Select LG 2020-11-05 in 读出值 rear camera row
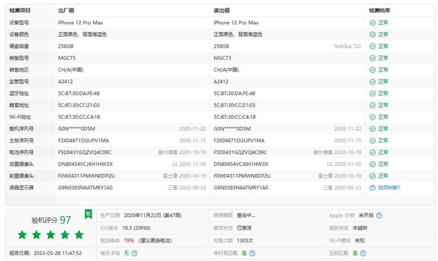 [344, 164]
